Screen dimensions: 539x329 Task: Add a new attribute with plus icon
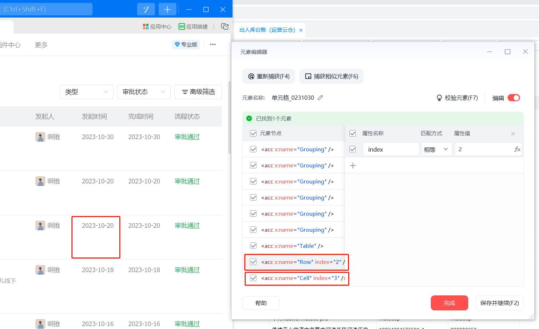(353, 166)
